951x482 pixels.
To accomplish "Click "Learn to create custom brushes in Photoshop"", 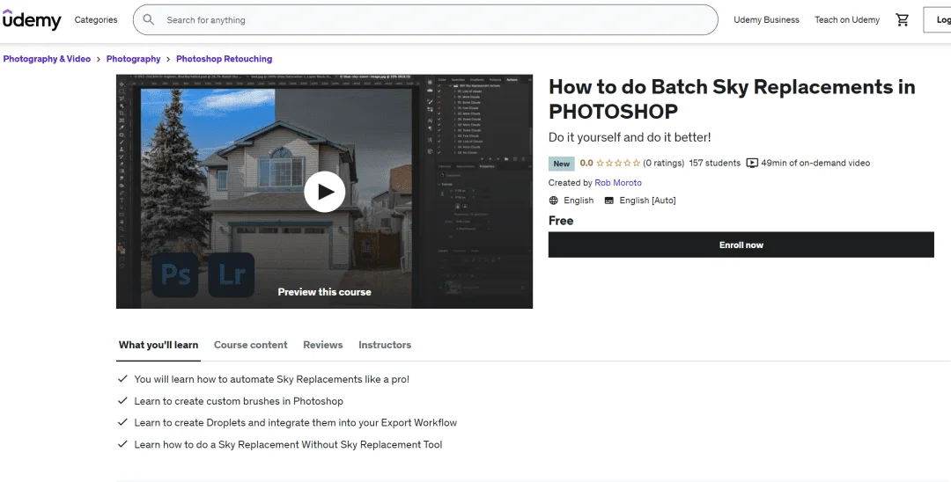I will pyautogui.click(x=239, y=401).
